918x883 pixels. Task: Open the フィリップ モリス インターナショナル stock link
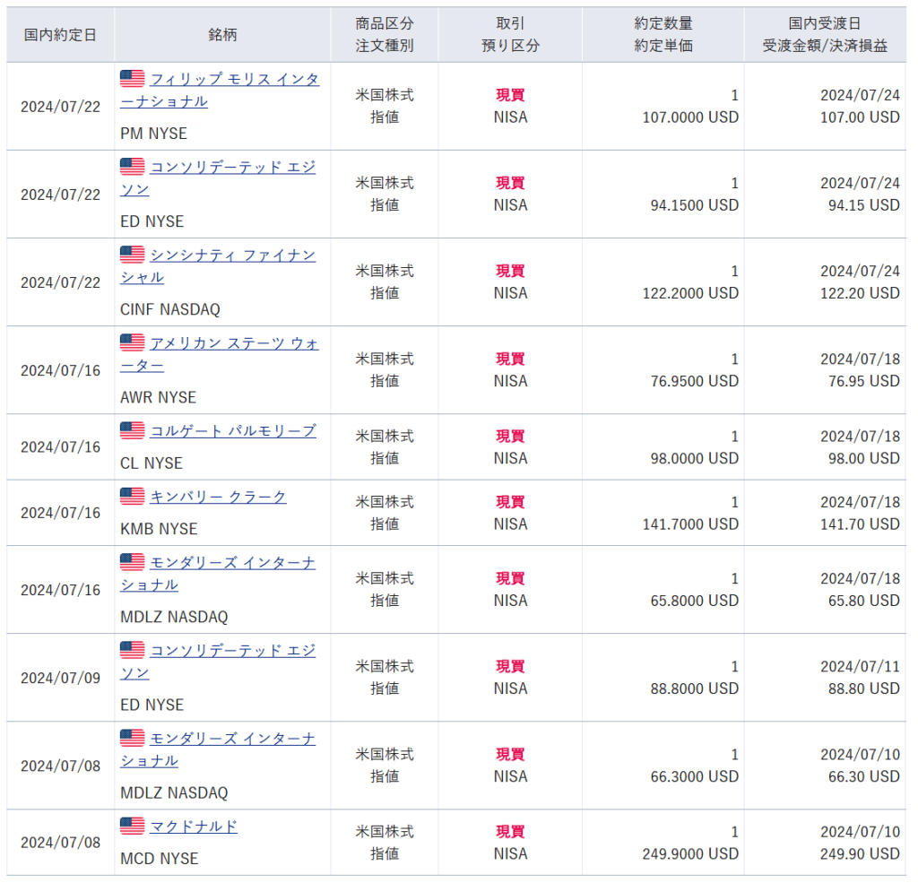tap(234, 80)
